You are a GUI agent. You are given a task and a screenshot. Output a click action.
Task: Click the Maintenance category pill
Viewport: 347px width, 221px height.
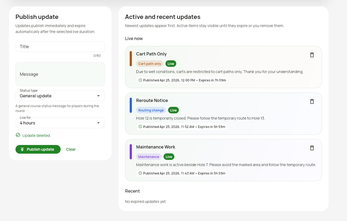pyautogui.click(x=149, y=157)
